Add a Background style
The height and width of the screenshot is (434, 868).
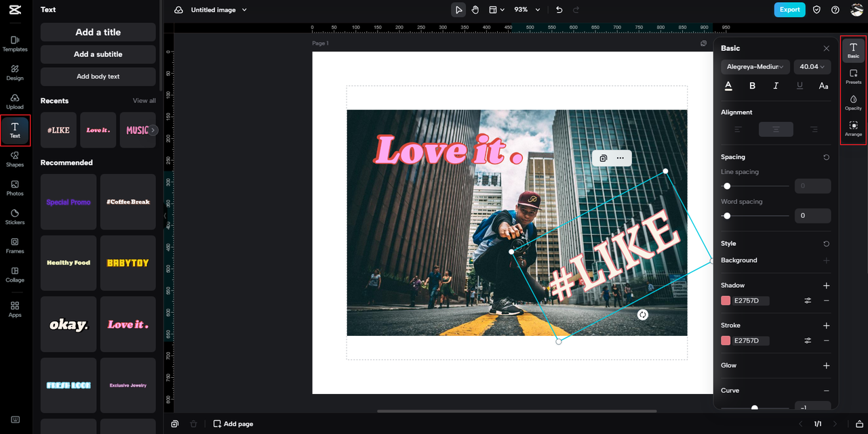click(826, 261)
